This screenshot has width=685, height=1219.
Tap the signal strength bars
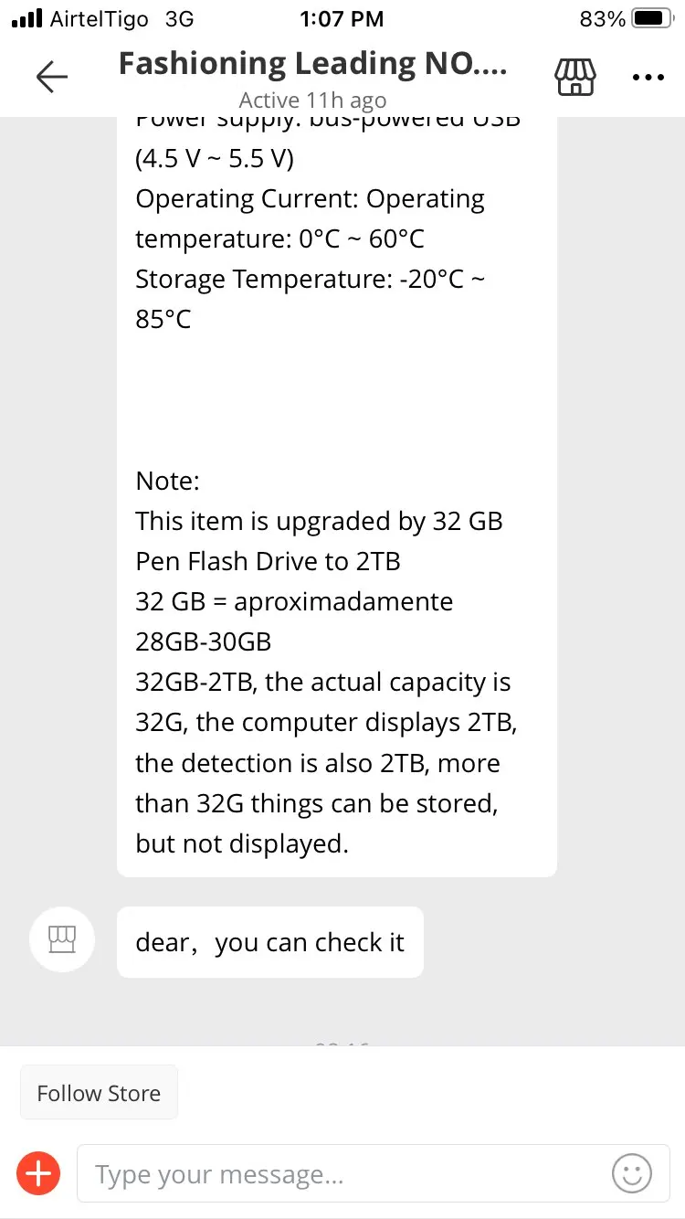(26, 18)
